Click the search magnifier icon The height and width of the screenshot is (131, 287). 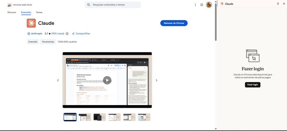point(89,5)
